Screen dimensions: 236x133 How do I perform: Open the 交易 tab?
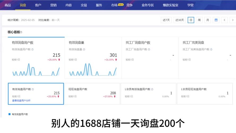(84, 5)
